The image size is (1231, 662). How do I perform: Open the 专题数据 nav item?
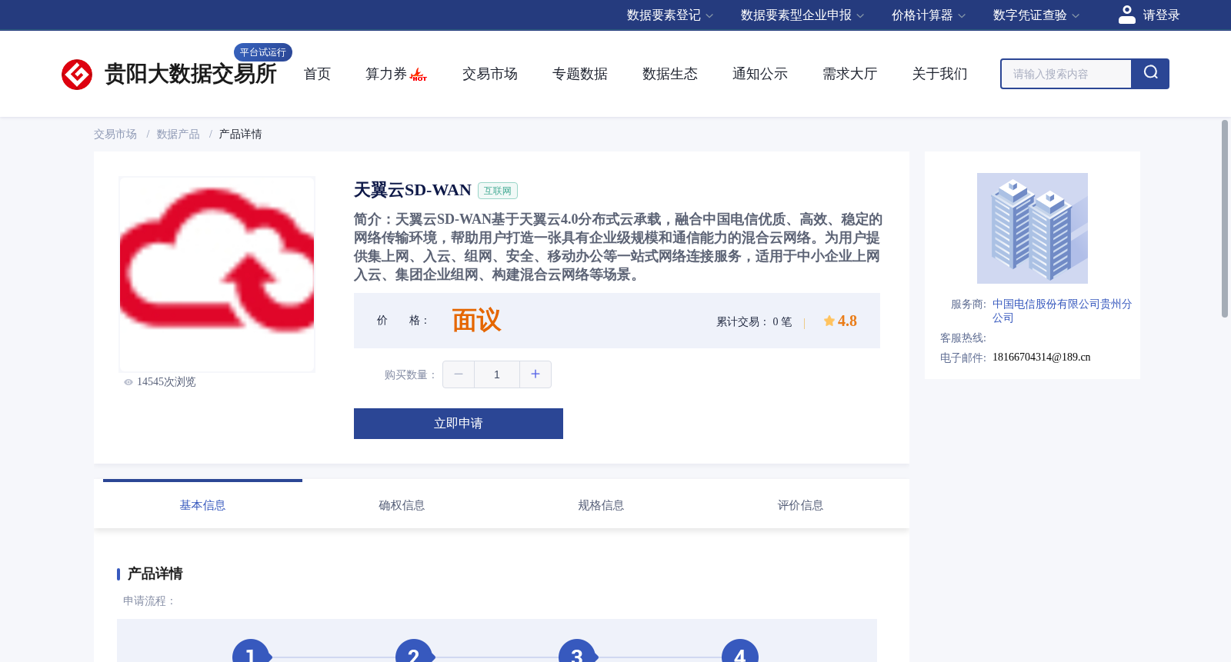[x=580, y=74]
